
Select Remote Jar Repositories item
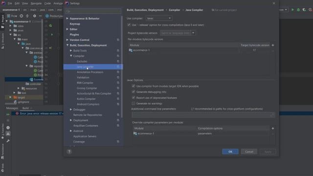[x=88, y=115]
